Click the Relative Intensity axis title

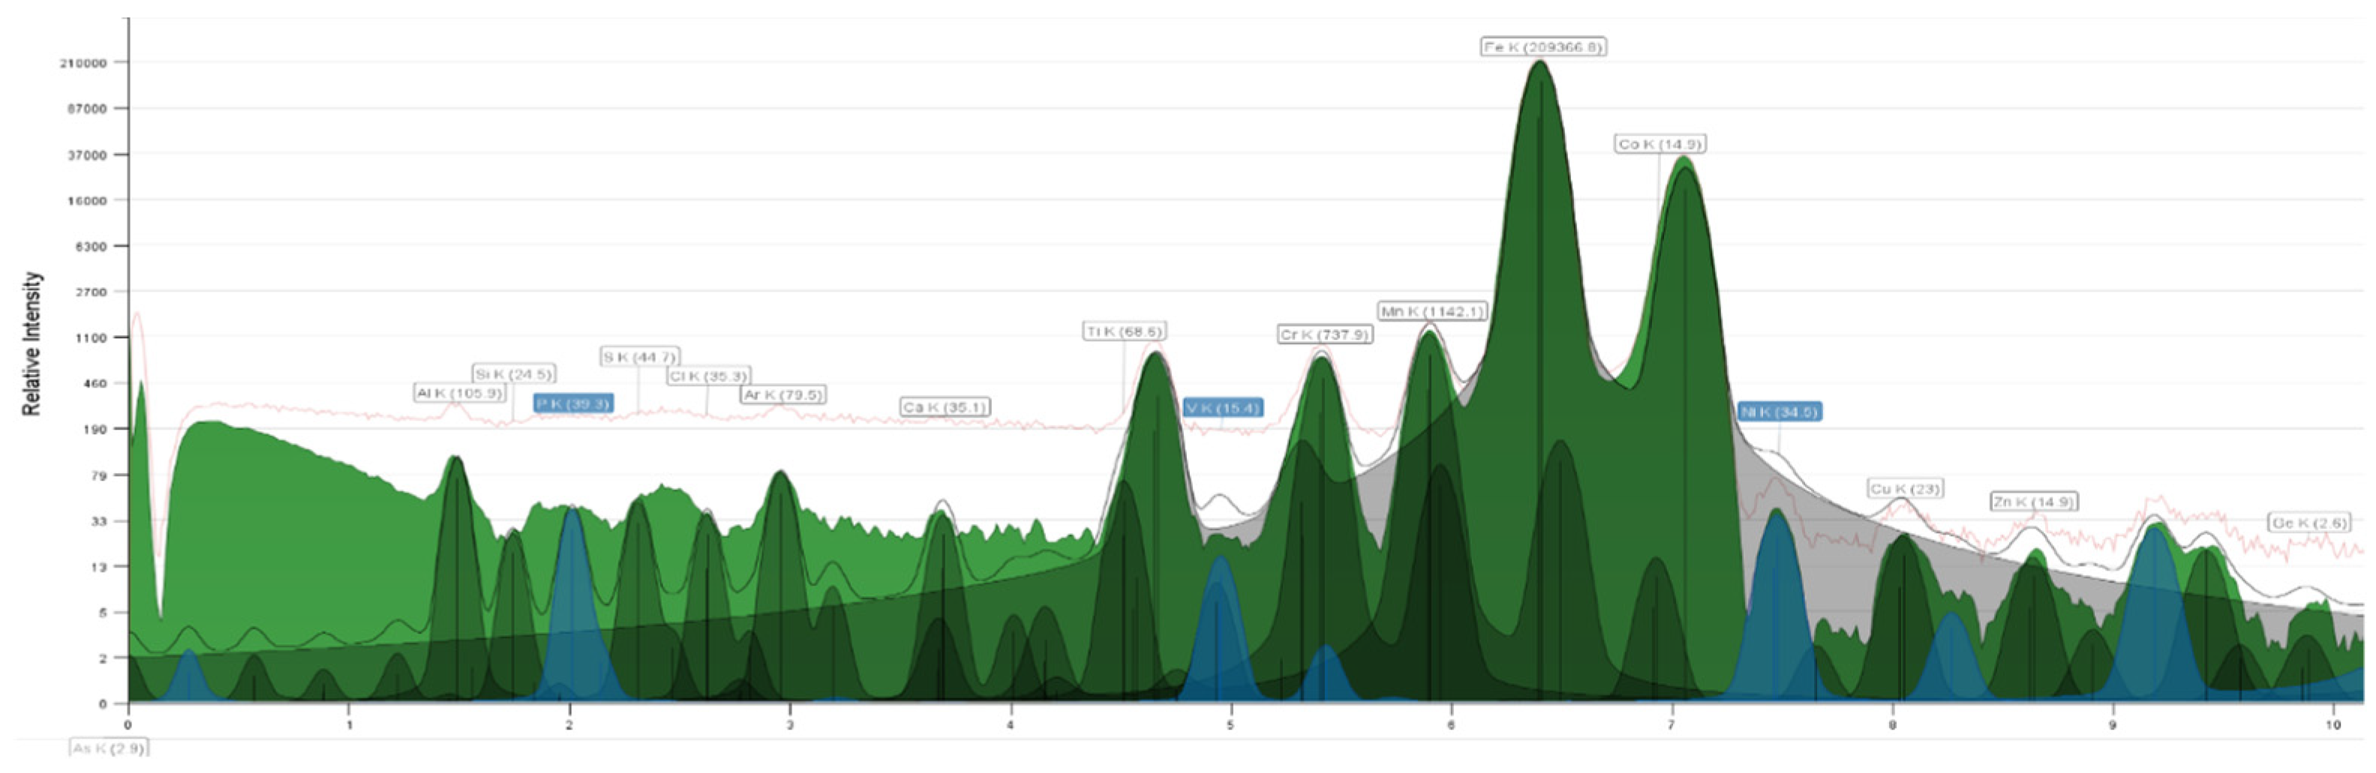[x=32, y=343]
